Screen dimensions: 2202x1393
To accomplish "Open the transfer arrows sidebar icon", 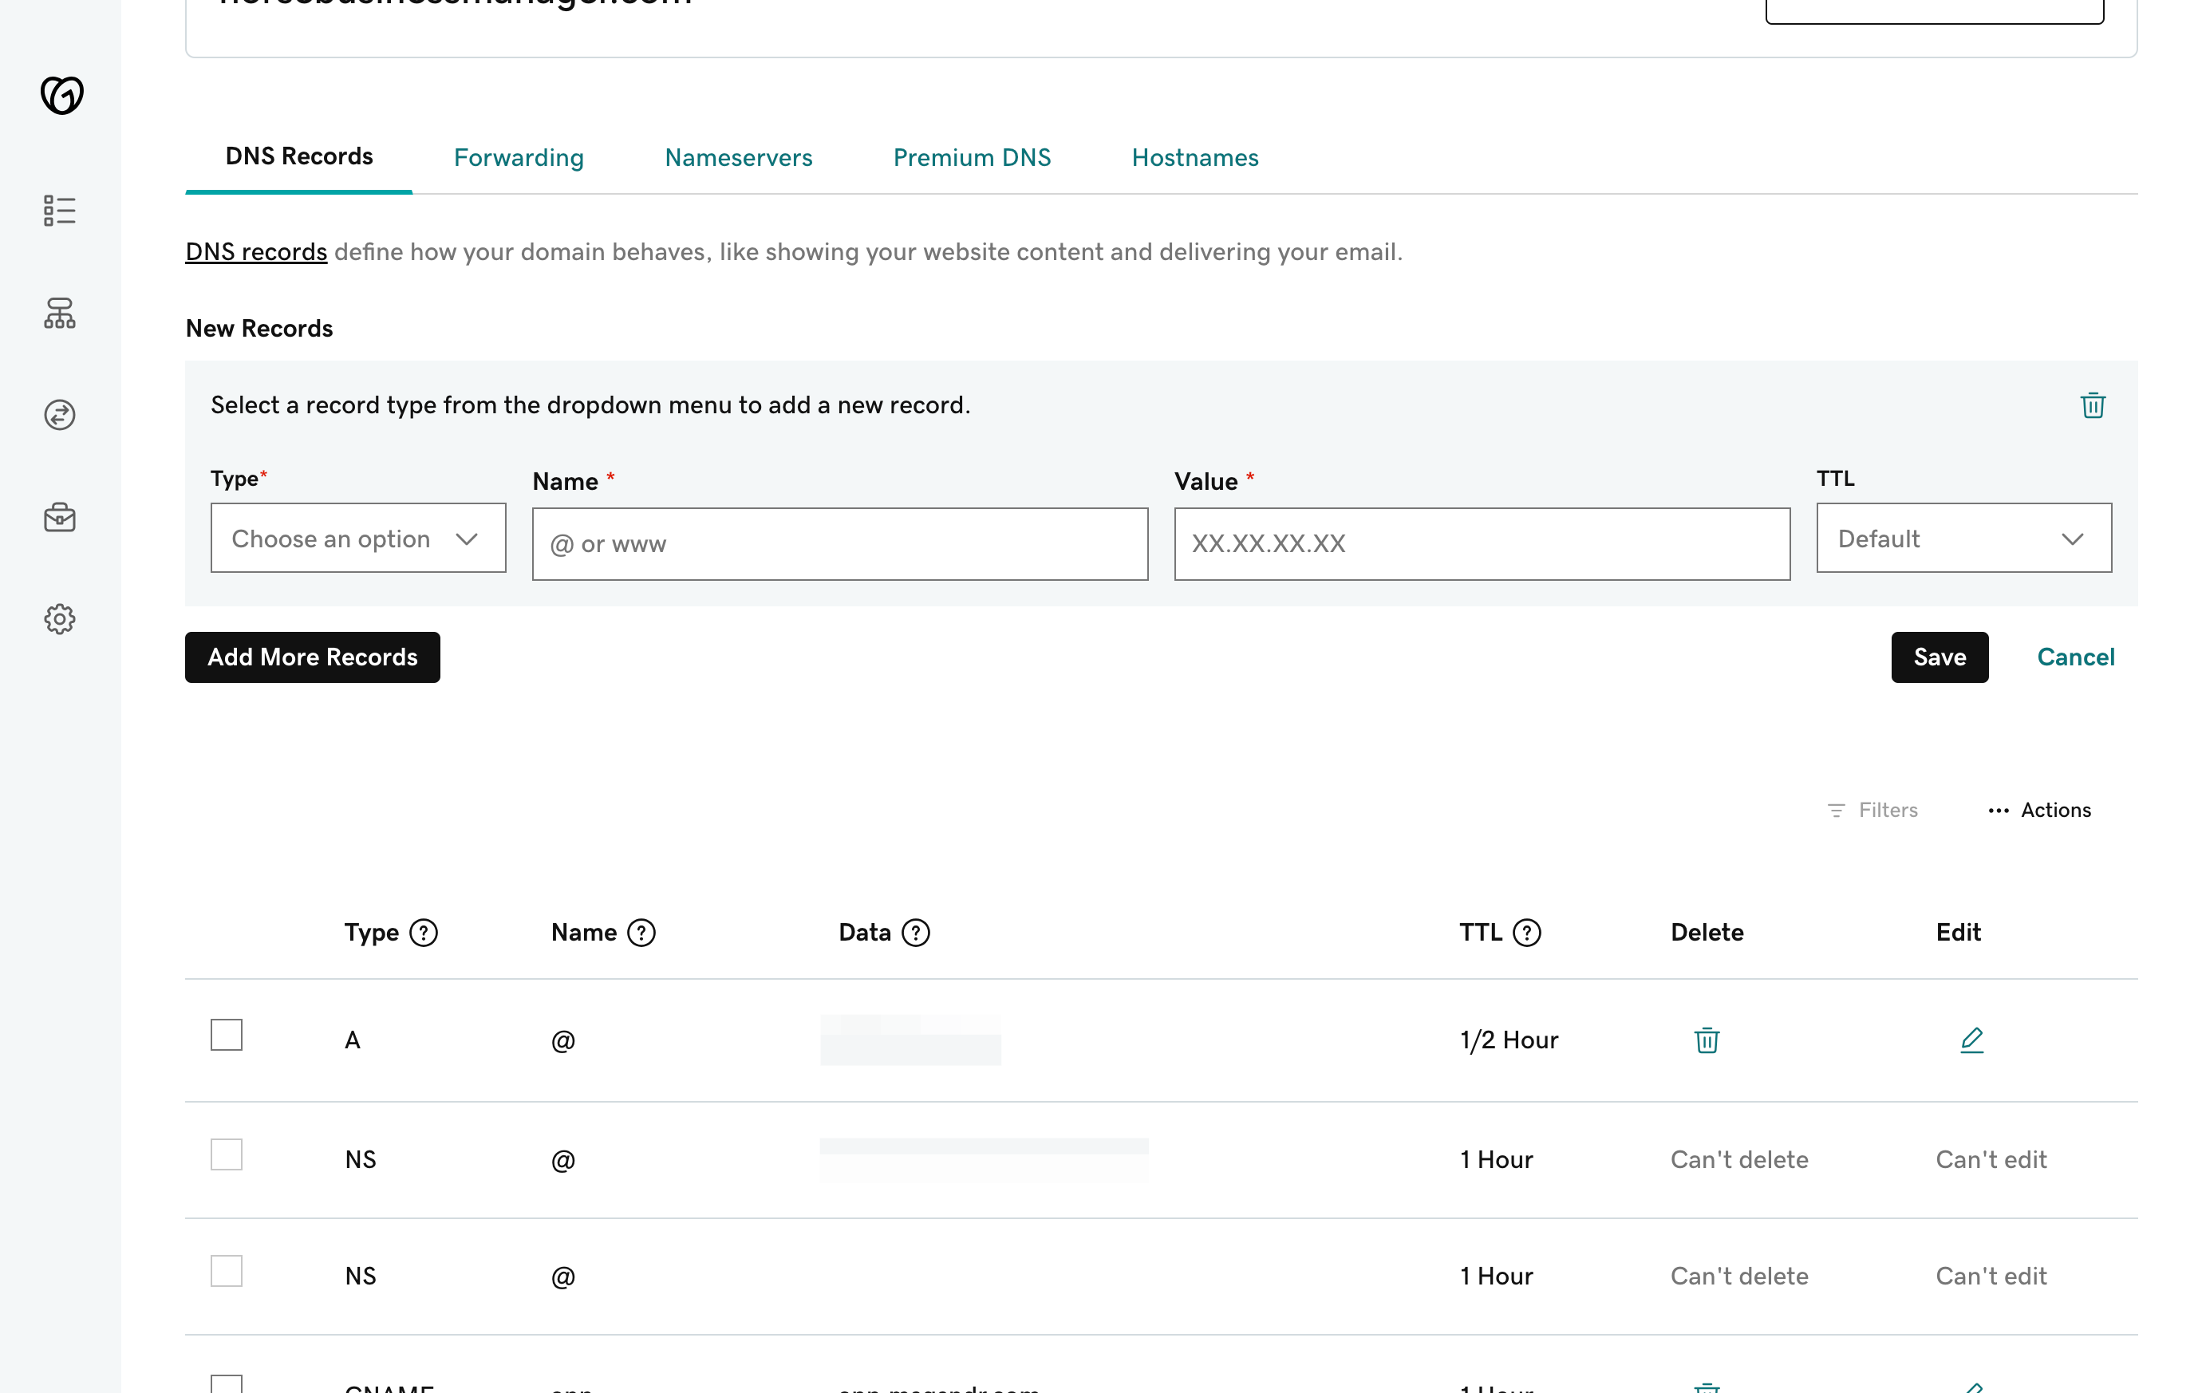I will point(60,415).
